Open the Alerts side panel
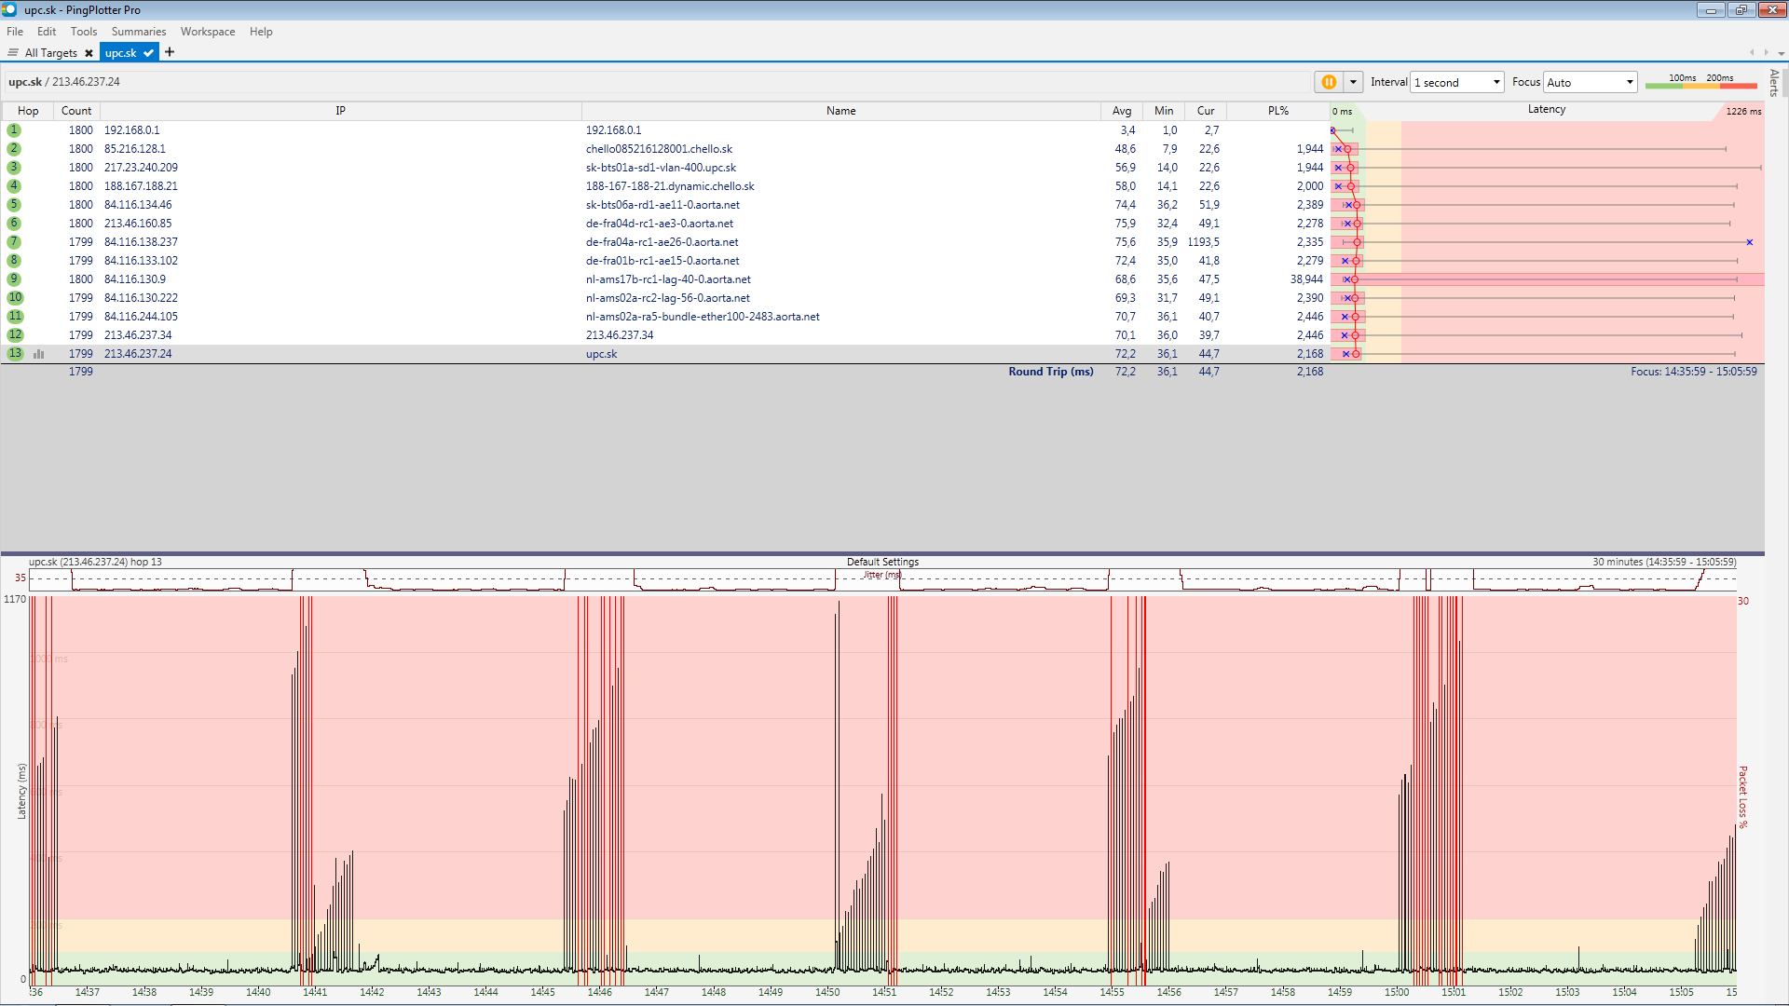Image resolution: width=1789 pixels, height=1006 pixels. coord(1774,82)
